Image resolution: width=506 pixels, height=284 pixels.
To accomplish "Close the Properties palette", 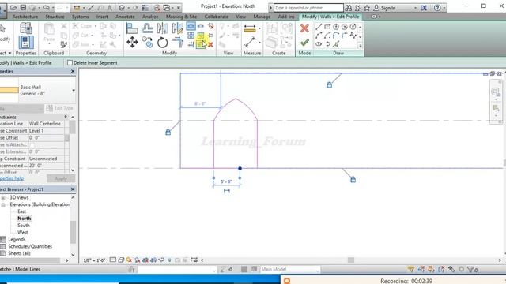I will tap(73, 71).
